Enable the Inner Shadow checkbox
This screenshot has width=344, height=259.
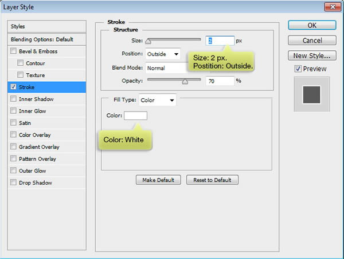tap(13, 99)
